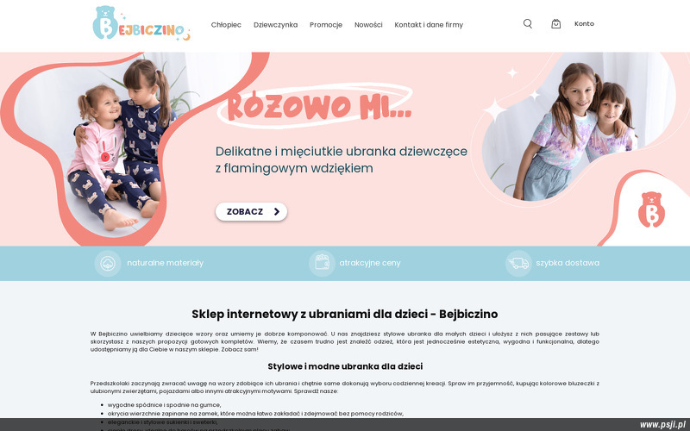Click the Bejbiczino bear logo
690x431 pixels.
coord(141,24)
